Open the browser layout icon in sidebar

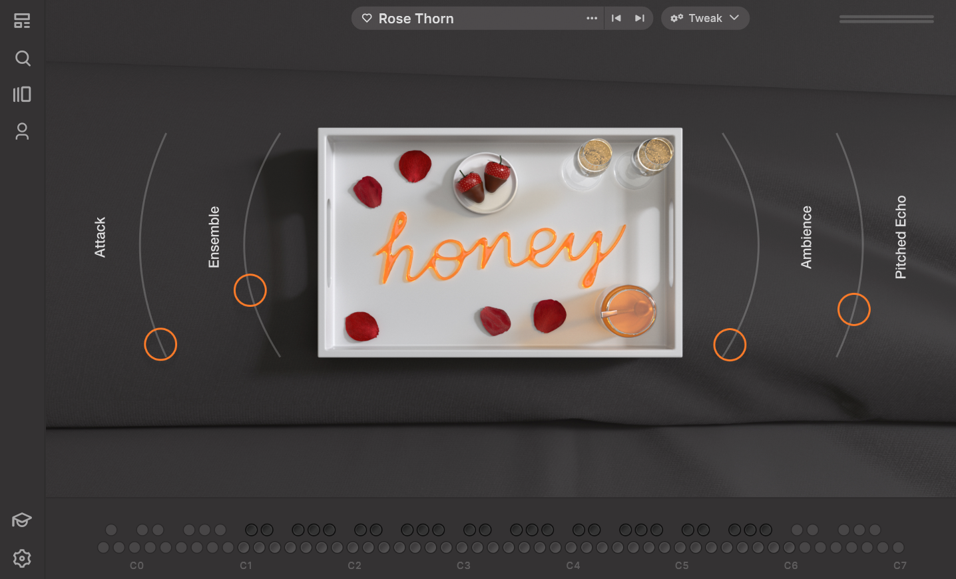click(x=22, y=21)
